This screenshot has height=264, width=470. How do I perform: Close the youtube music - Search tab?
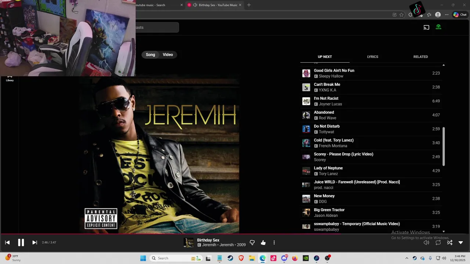point(181,5)
